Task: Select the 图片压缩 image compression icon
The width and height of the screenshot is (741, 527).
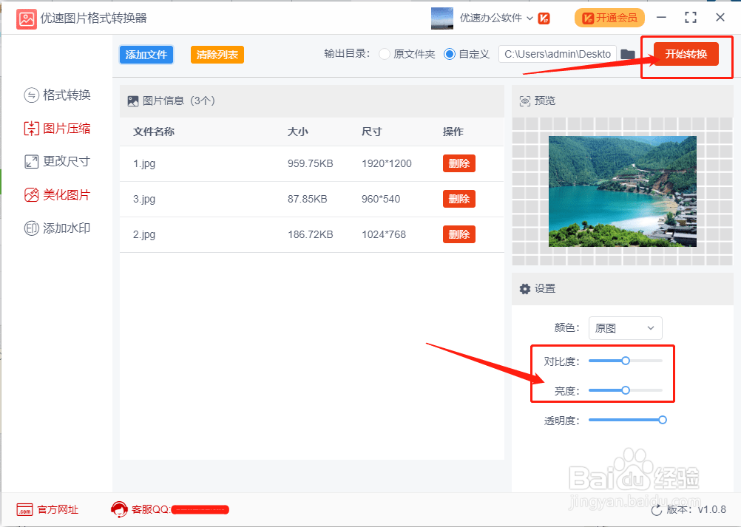Action: tap(31, 129)
